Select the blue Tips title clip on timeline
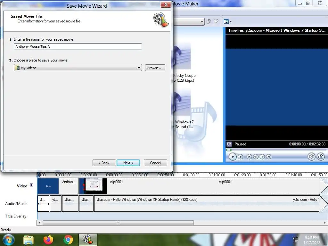This screenshot has height=246, width=328. (48, 186)
